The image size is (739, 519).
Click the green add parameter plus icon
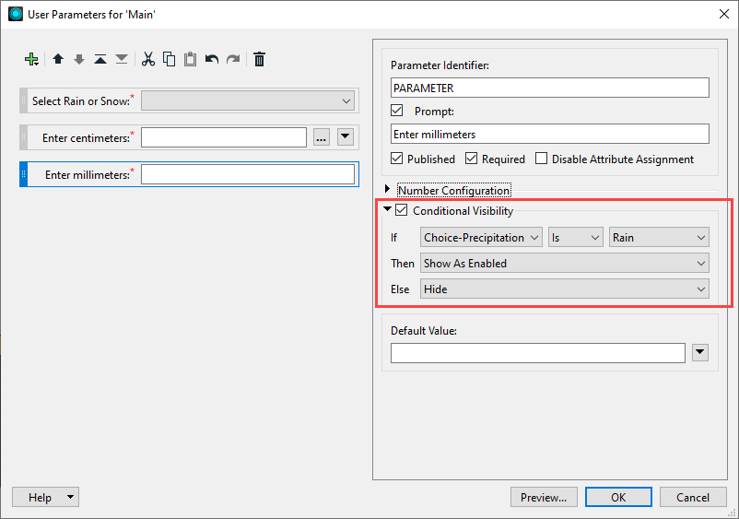[32, 59]
